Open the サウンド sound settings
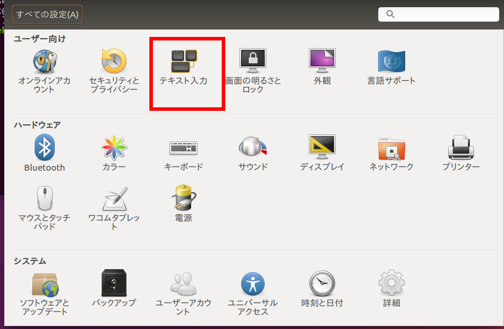This screenshot has width=504, height=329. (x=253, y=153)
